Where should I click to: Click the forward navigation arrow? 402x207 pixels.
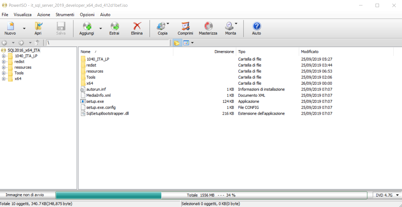pos(21,43)
